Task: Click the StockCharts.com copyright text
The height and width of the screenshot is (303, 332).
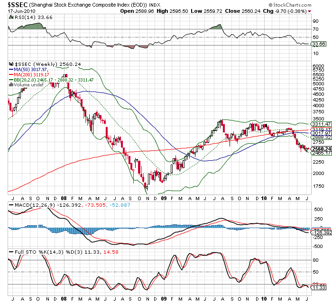Action: click(290, 5)
